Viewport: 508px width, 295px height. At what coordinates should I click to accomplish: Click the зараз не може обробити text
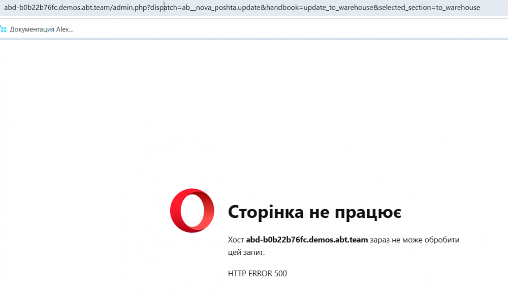(414, 240)
